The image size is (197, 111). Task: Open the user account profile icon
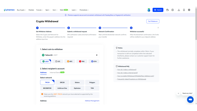click(173, 10)
